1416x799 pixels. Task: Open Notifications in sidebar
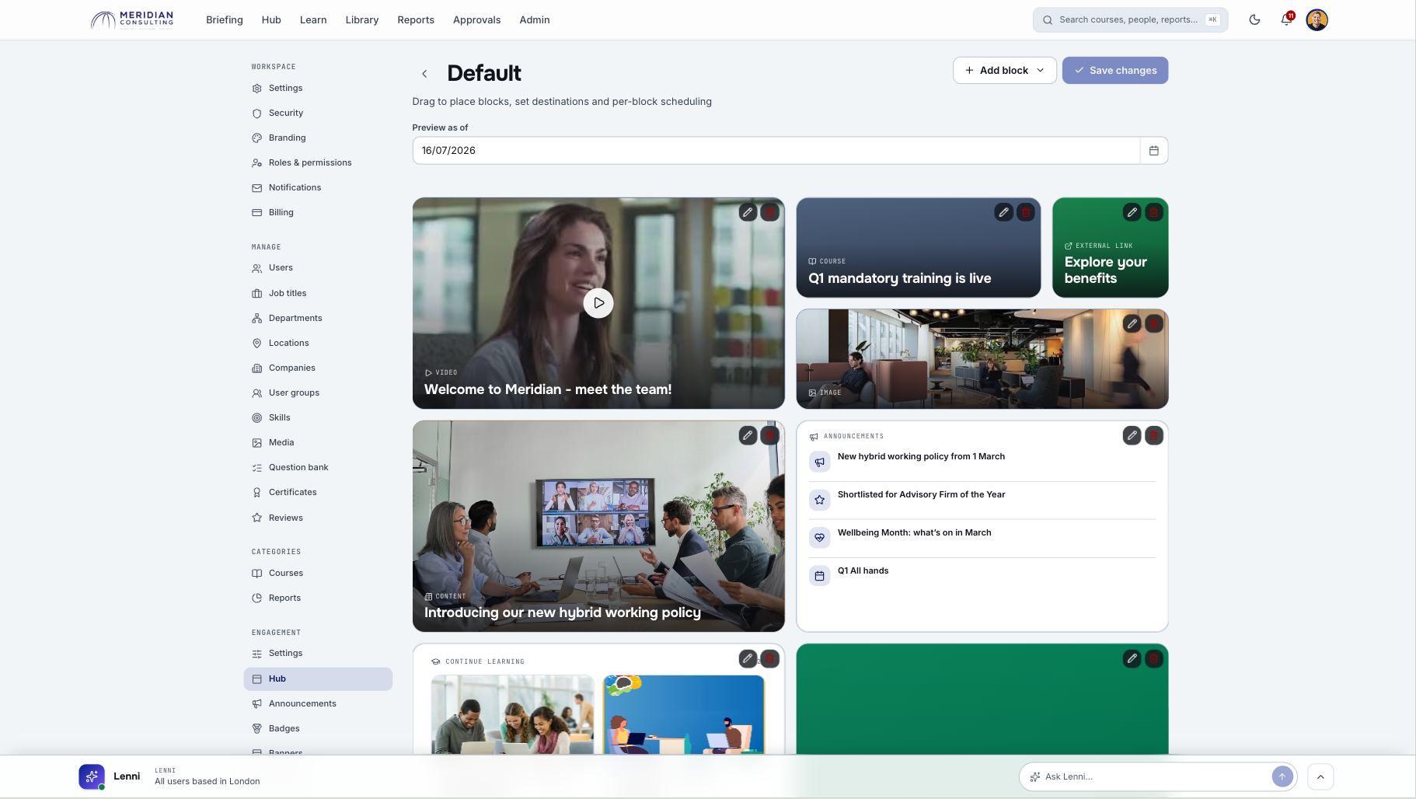pyautogui.click(x=318, y=188)
